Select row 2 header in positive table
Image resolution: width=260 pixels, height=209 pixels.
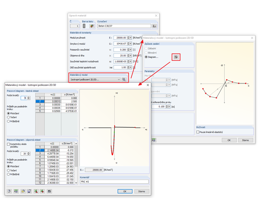tap(40, 101)
